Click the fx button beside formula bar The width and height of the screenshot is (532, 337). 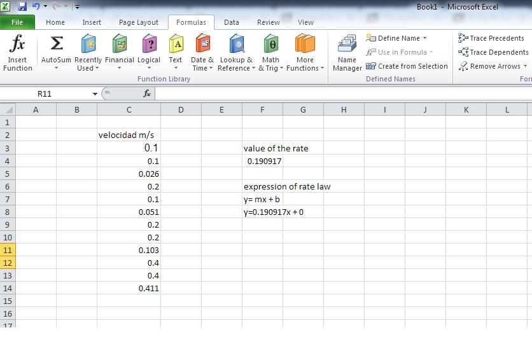(146, 93)
